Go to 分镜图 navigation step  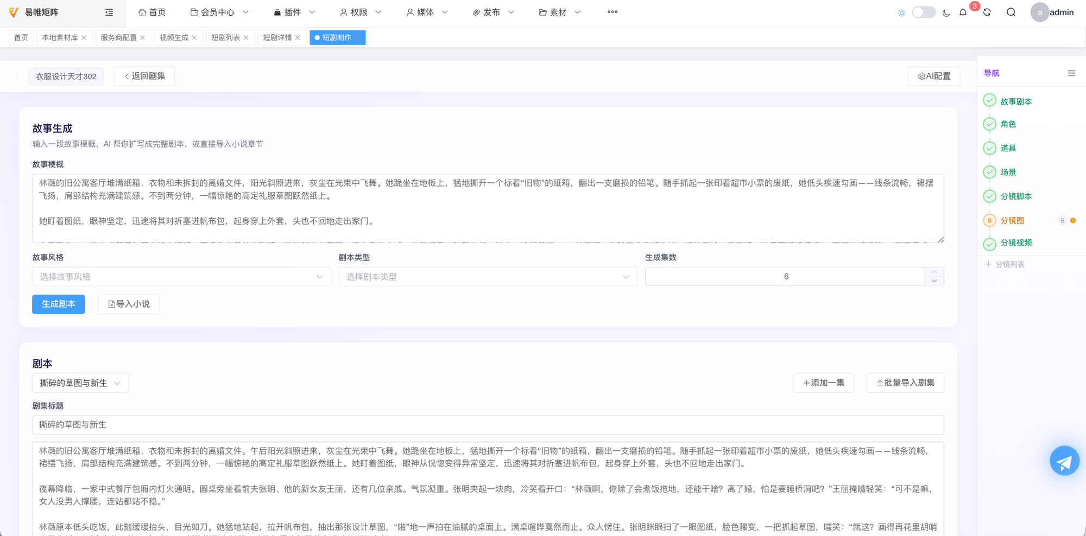tap(1012, 220)
